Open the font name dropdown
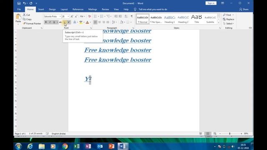Image resolution: width=267 pixels, height=150 pixels. click(x=60, y=16)
